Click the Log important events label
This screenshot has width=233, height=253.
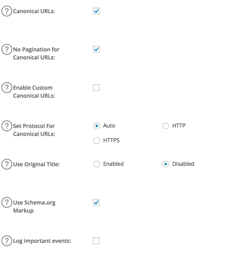click(42, 241)
